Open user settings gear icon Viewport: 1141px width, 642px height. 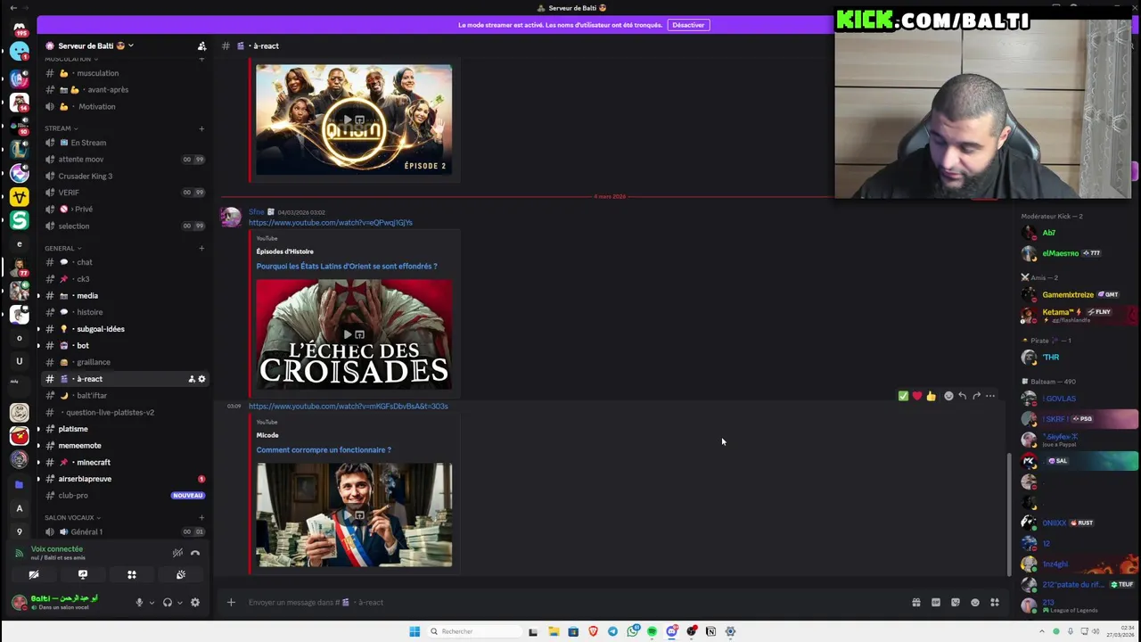(x=195, y=603)
